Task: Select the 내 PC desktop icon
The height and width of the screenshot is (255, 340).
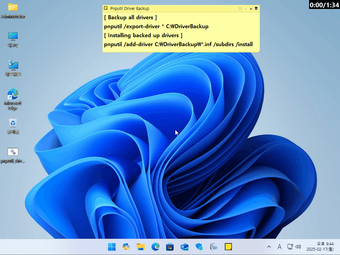Action: [13, 40]
